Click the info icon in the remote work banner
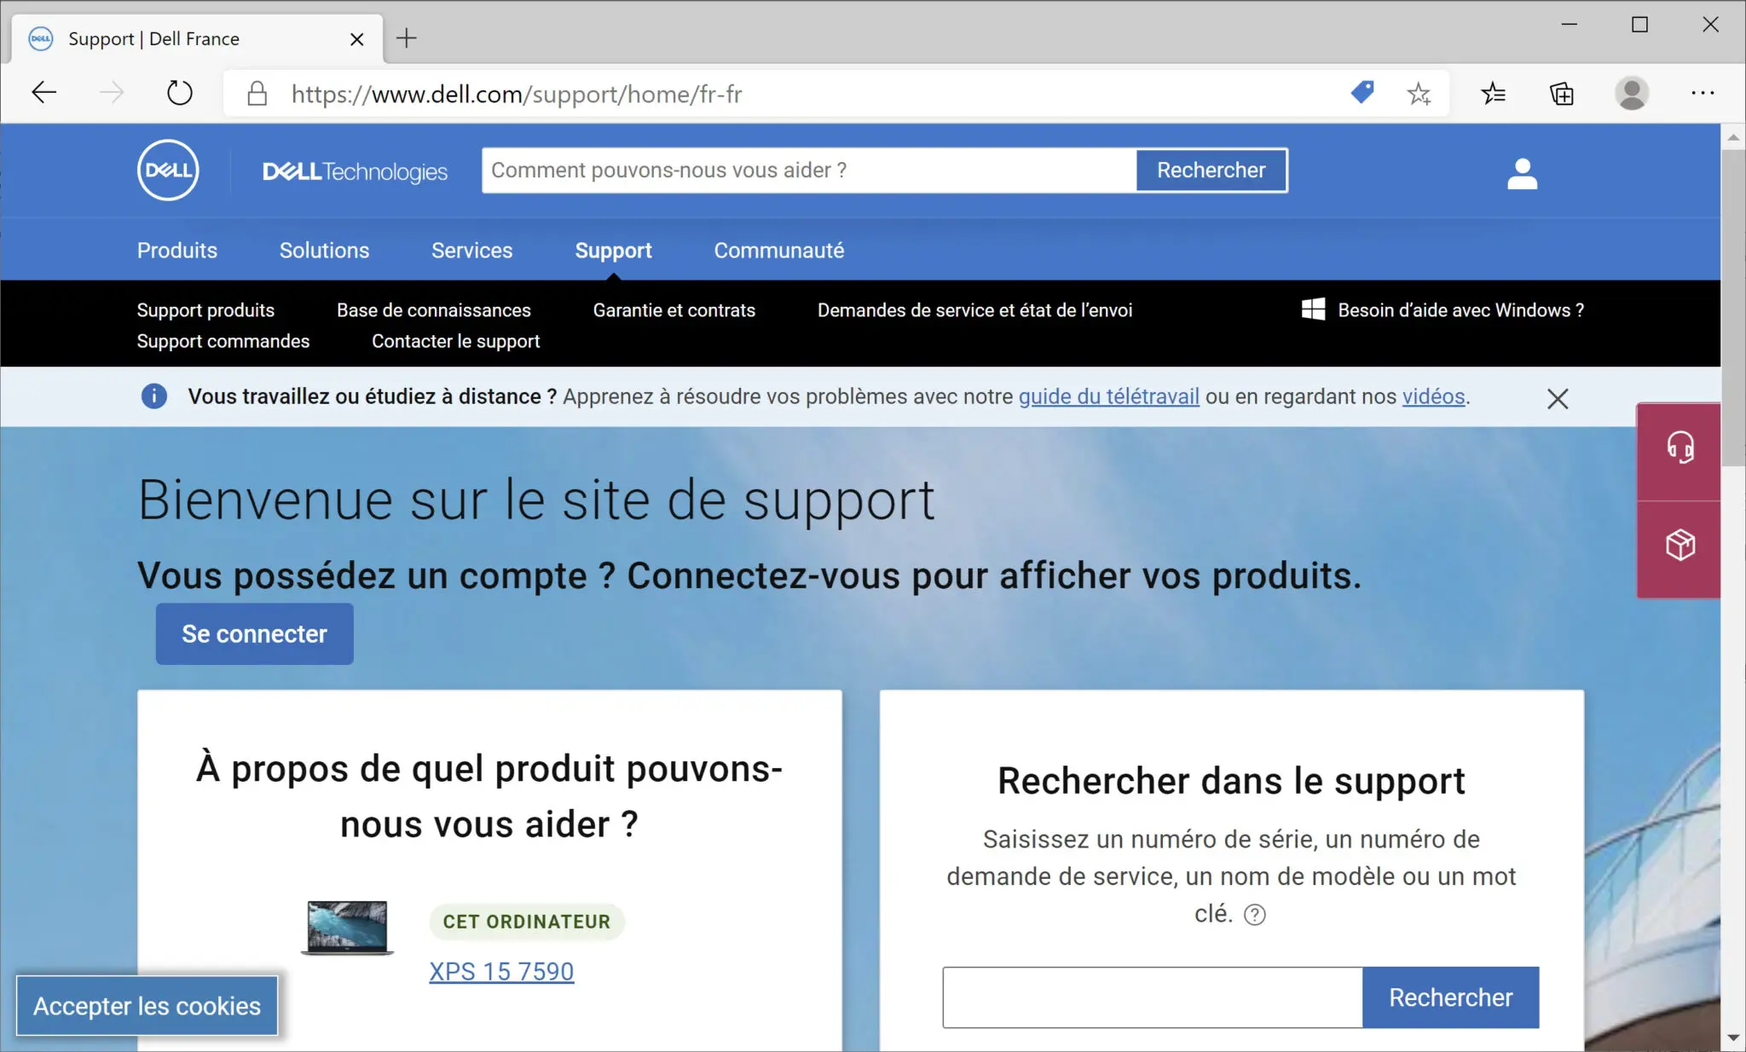The image size is (1746, 1052). 153,396
